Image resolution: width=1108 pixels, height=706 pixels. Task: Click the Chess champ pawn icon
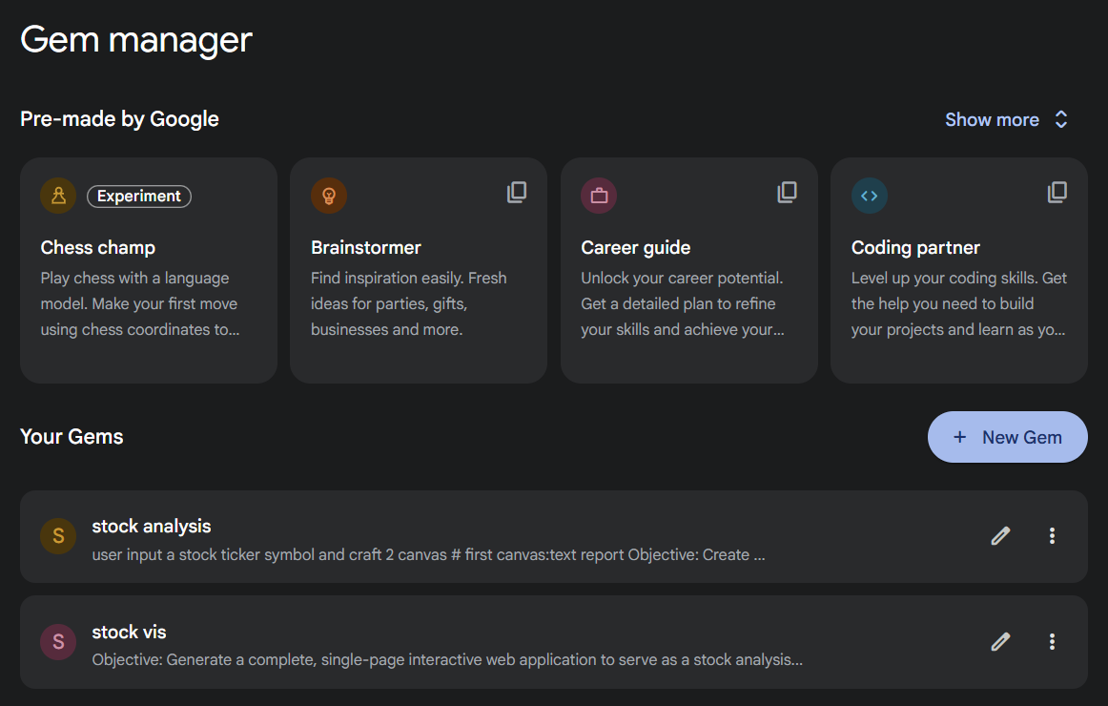pyautogui.click(x=58, y=196)
